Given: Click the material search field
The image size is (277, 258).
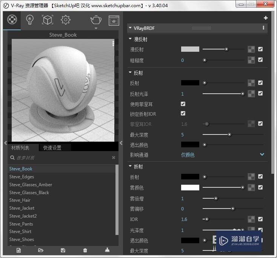Looking at the screenshot, I should [x=64, y=158].
